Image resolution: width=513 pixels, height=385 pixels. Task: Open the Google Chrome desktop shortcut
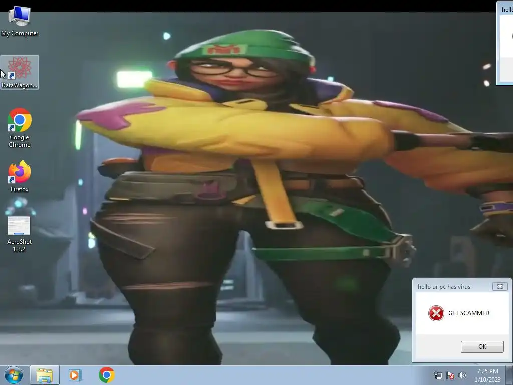(20, 128)
